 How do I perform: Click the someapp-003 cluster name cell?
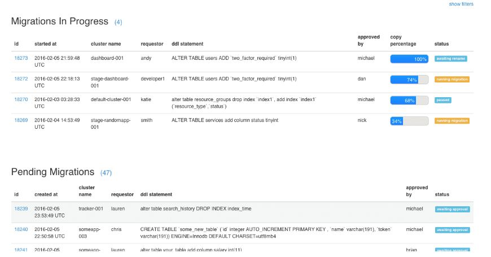coord(89,233)
